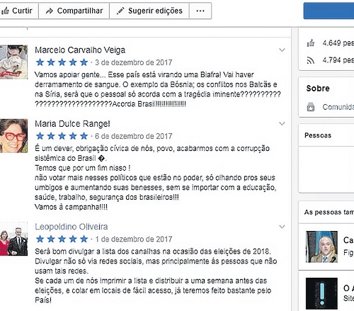Click the blue button at top right
The image size is (354, 311).
(x=329, y=11)
